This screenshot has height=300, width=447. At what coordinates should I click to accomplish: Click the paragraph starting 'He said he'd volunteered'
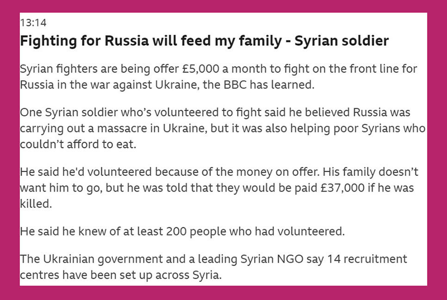(219, 187)
